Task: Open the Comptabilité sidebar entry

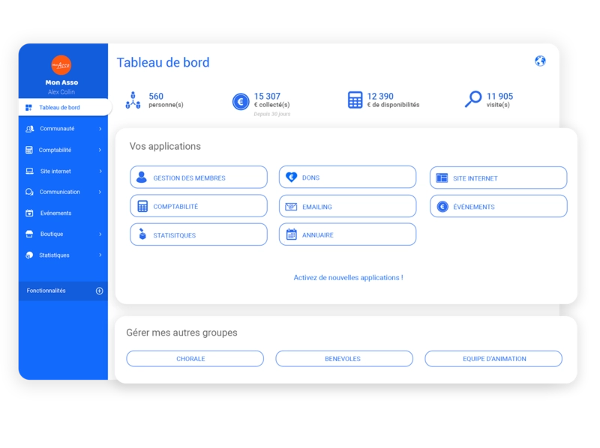Action: click(63, 150)
